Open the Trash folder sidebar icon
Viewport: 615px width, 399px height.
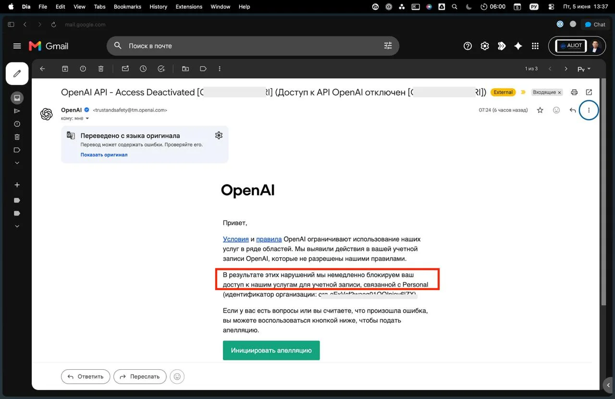point(17,137)
